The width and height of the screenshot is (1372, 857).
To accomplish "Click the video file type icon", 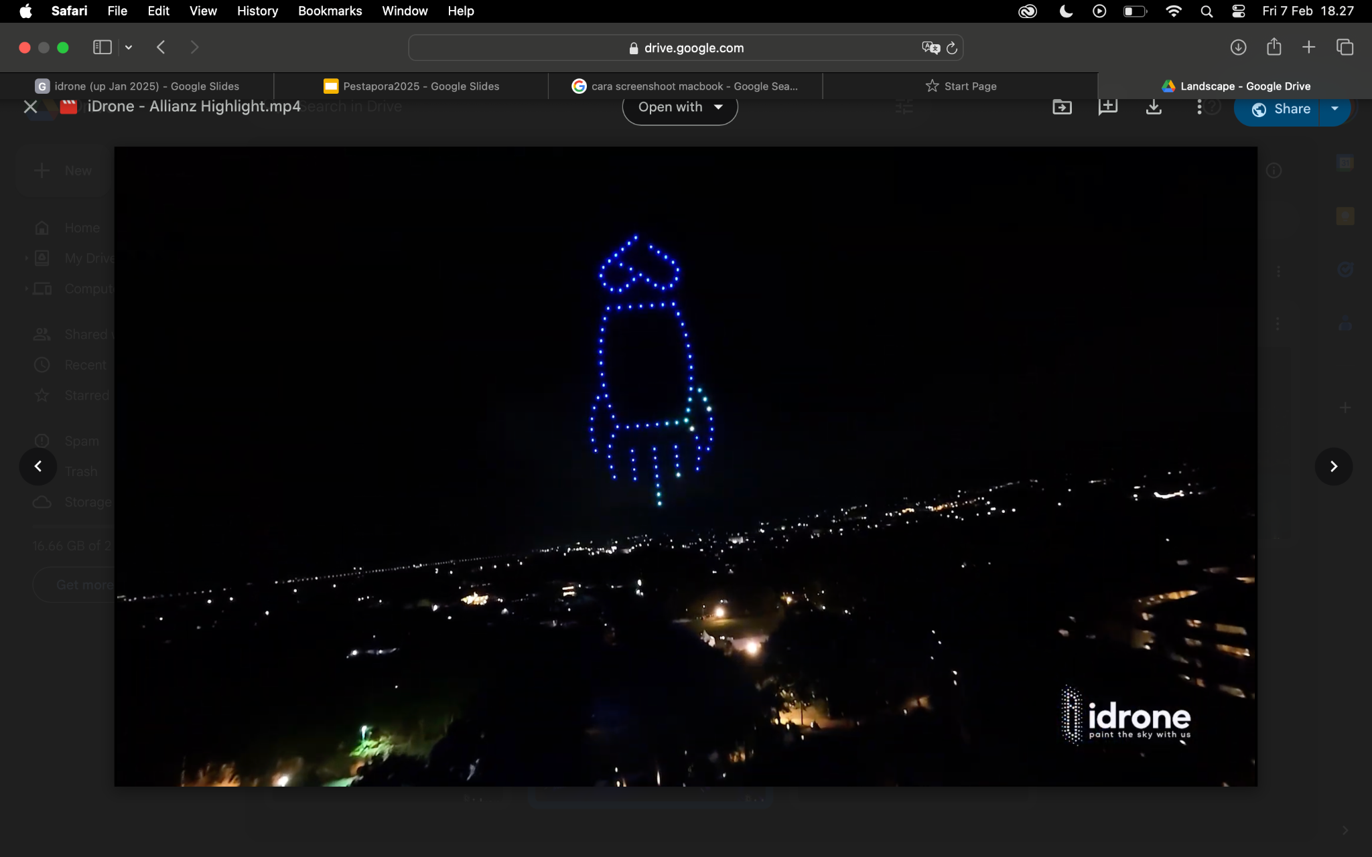I will pos(68,107).
